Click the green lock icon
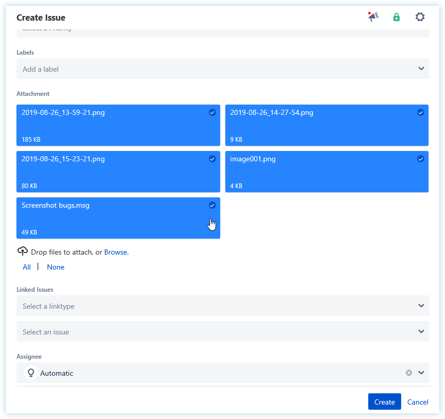This screenshot has width=445, height=419. pos(397,17)
